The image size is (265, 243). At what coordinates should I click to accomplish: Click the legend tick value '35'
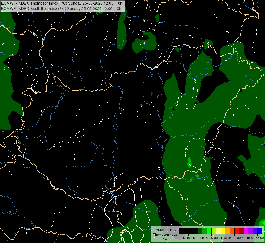click(230, 238)
